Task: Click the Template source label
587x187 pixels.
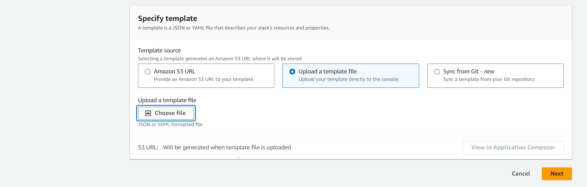Action: coord(159,50)
